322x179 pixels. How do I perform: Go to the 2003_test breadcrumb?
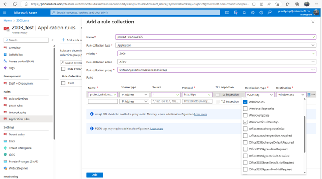(23, 21)
